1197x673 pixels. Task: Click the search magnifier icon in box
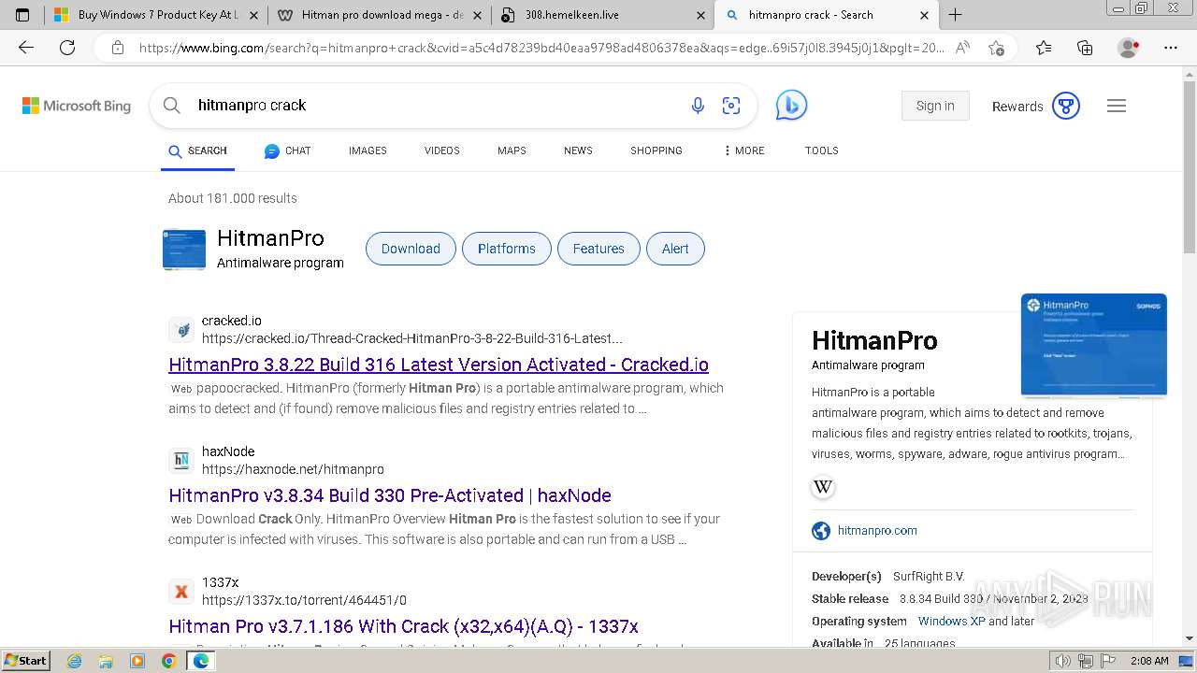point(172,106)
